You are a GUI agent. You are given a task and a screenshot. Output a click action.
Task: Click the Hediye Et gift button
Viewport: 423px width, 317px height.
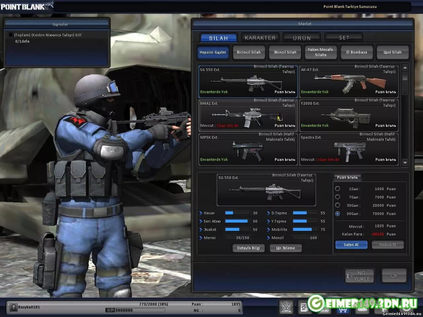(x=387, y=245)
